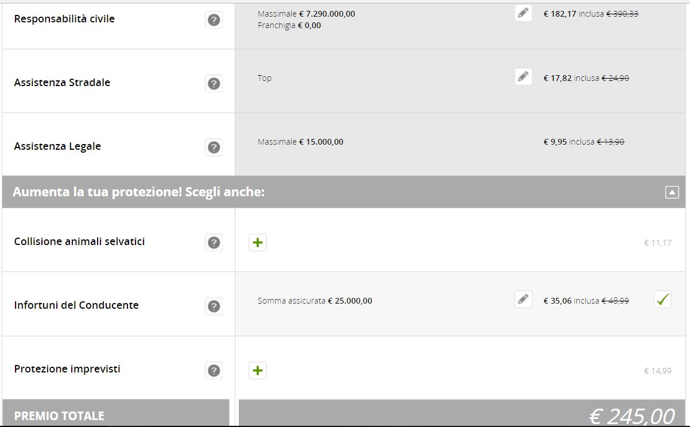Click the € 14,99 Protezione imprevisti price
690x427 pixels.
(x=657, y=371)
